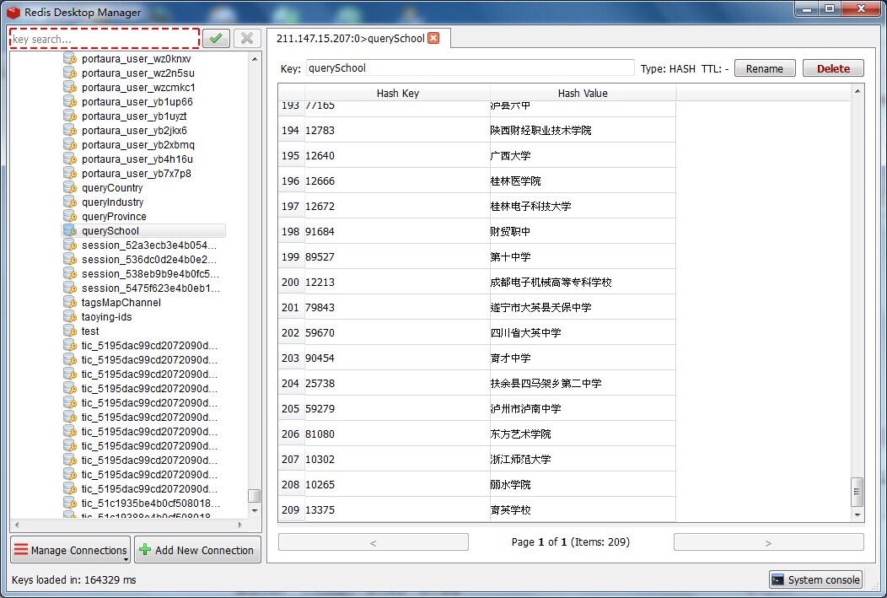Screen dimensions: 887x598
Task: Click the hash table scrollbar down arrow
Action: [x=857, y=514]
